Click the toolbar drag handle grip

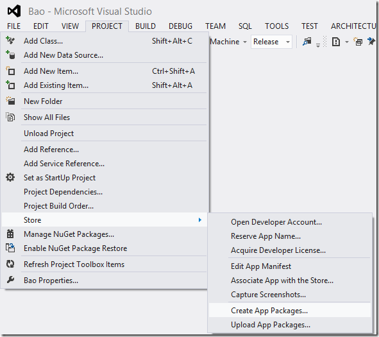[325, 42]
